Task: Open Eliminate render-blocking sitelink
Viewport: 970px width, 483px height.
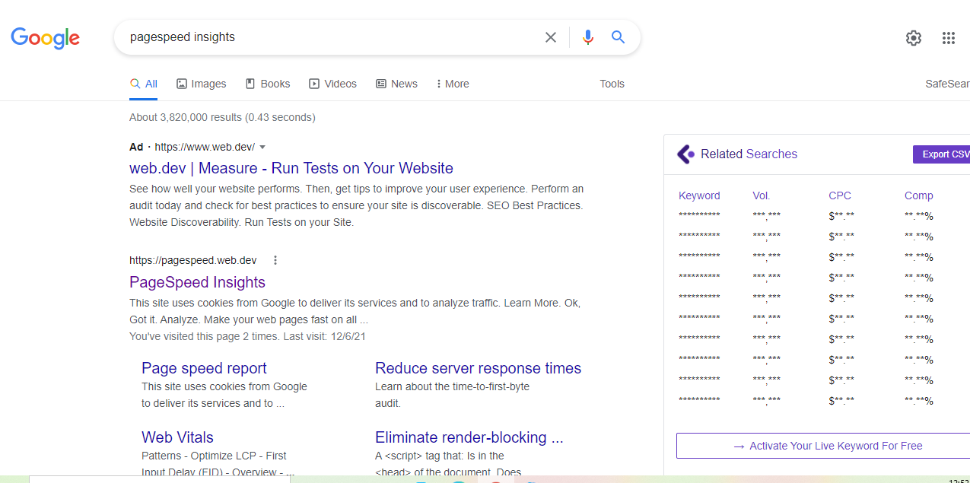Action: [x=469, y=437]
